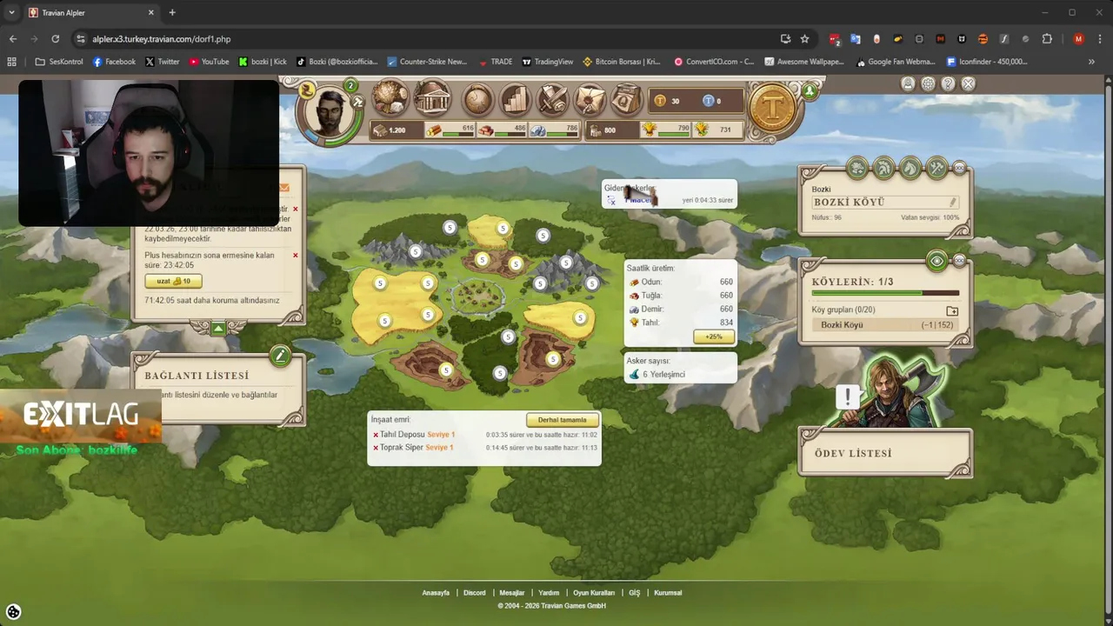The height and width of the screenshot is (626, 1113).
Task: Click the green invite icon beside coin
Action: (x=810, y=90)
